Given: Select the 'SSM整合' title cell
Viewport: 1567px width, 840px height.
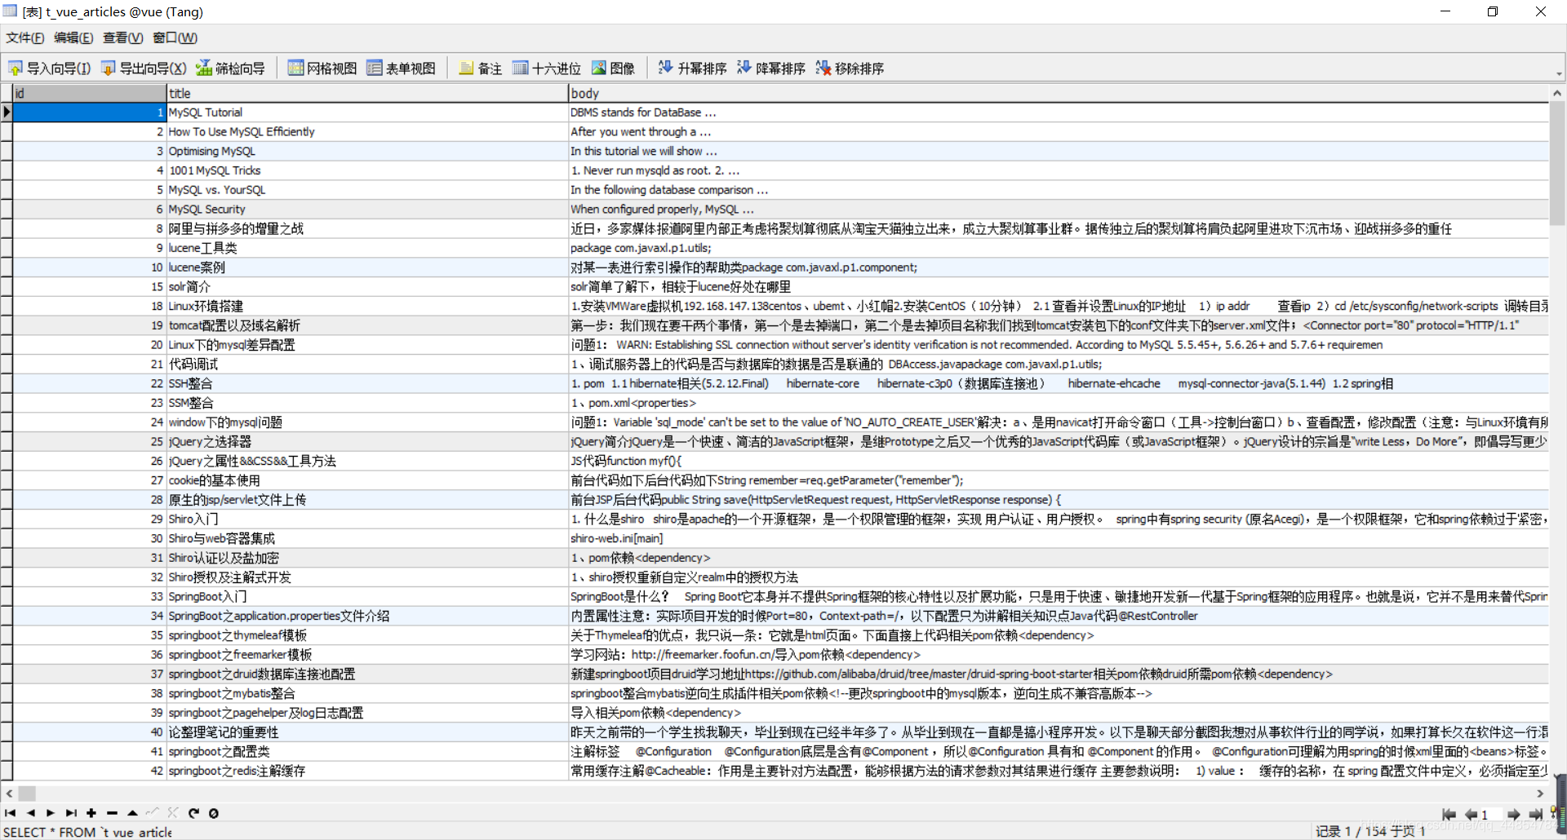Looking at the screenshot, I should pyautogui.click(x=367, y=403).
